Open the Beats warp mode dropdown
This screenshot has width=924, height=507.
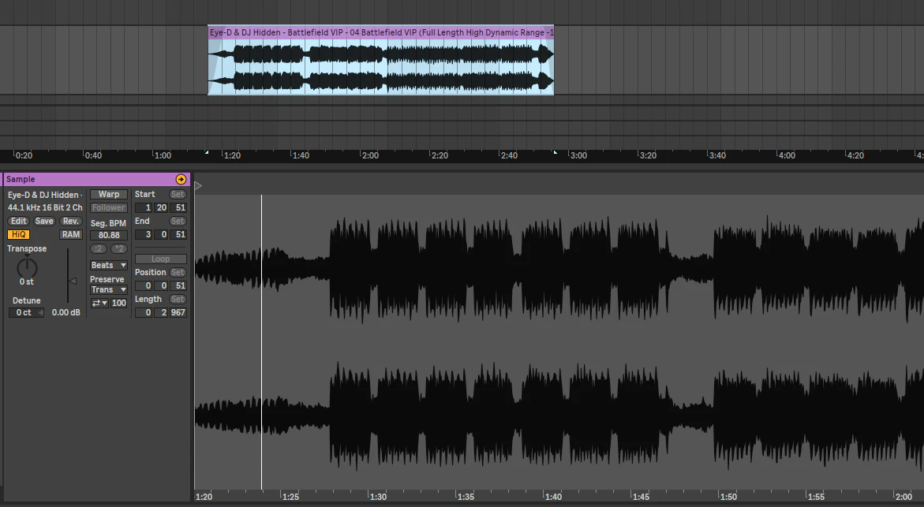108,266
